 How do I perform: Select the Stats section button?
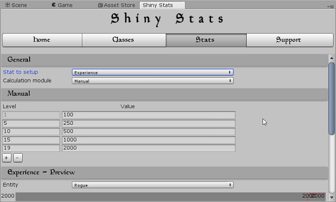[206, 40]
